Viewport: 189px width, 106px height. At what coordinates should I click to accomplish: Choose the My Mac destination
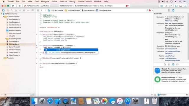[45, 6]
